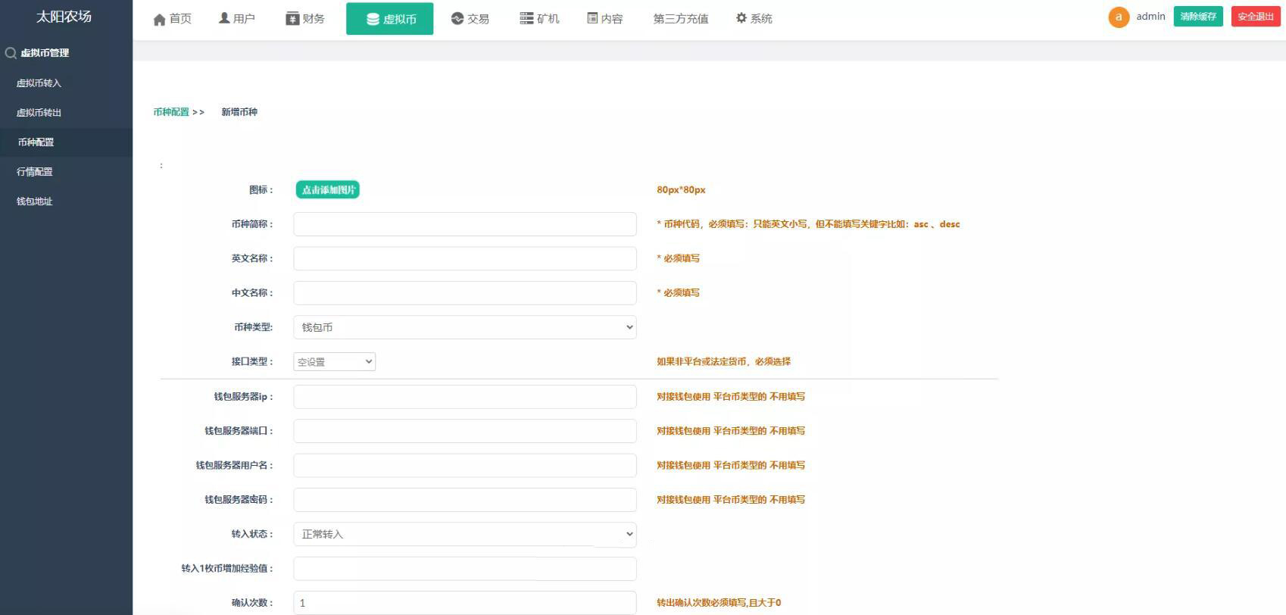Viewport: 1286px width, 615px height.
Task: Open the 币种类型 dropdown
Action: click(464, 327)
